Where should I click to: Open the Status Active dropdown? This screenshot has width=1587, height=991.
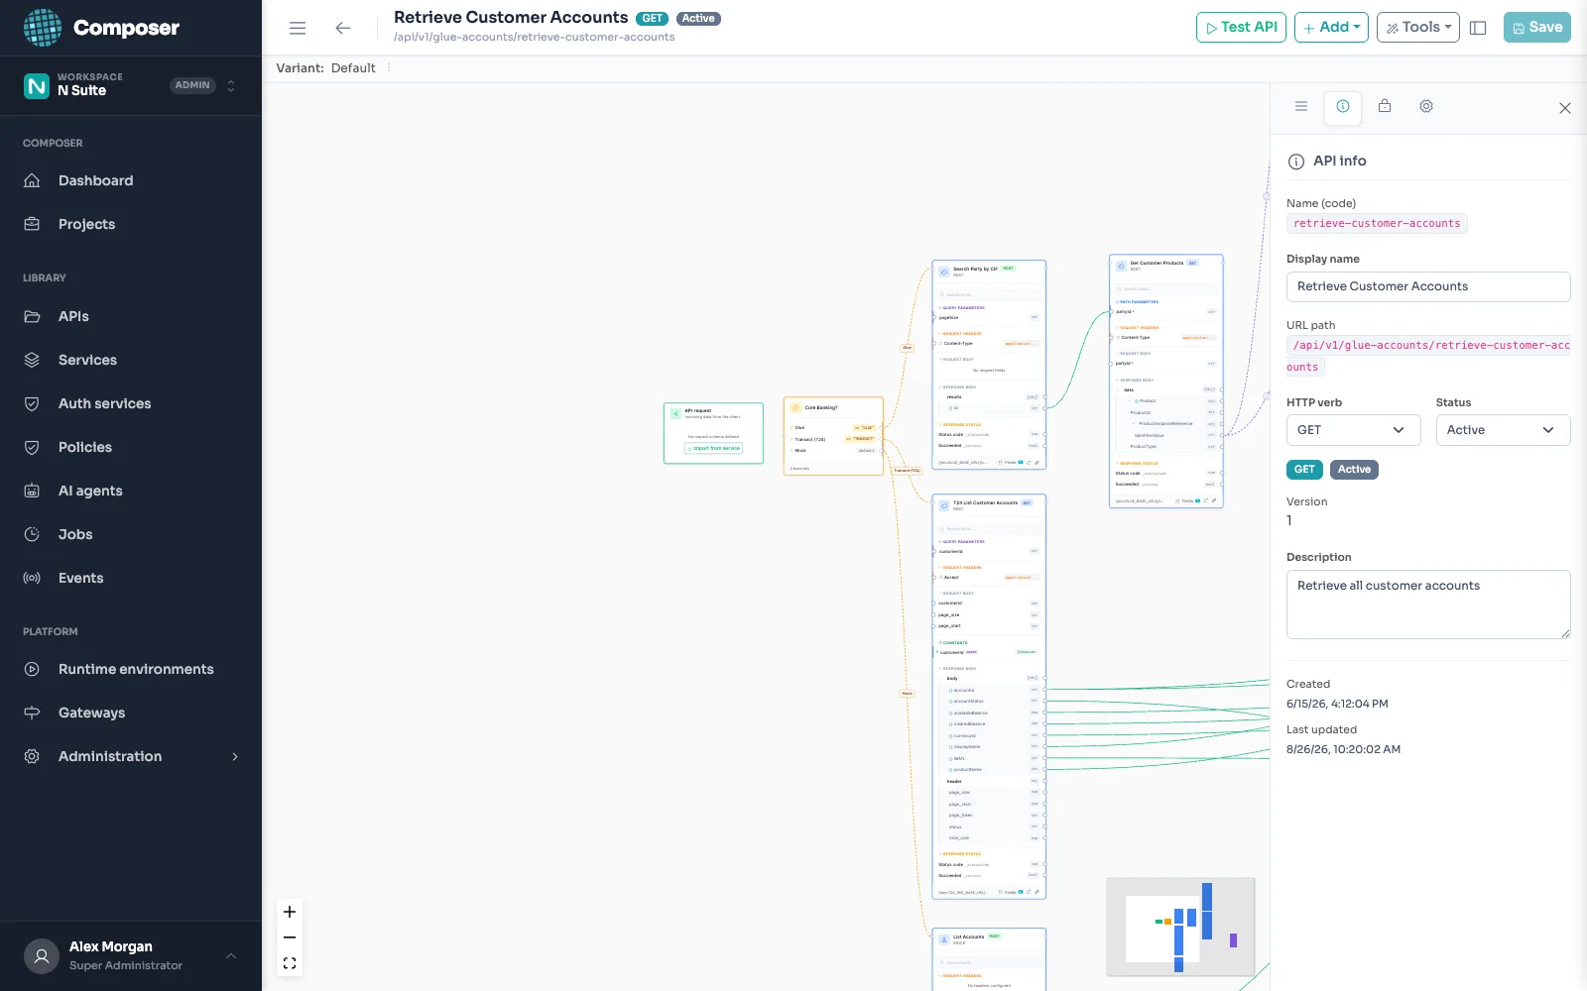point(1503,430)
